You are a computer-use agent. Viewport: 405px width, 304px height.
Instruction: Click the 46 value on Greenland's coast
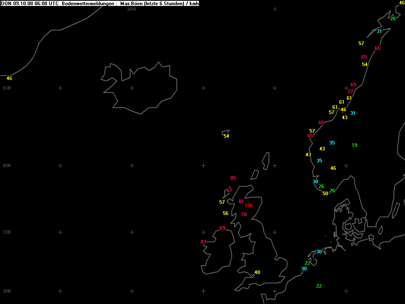point(9,78)
